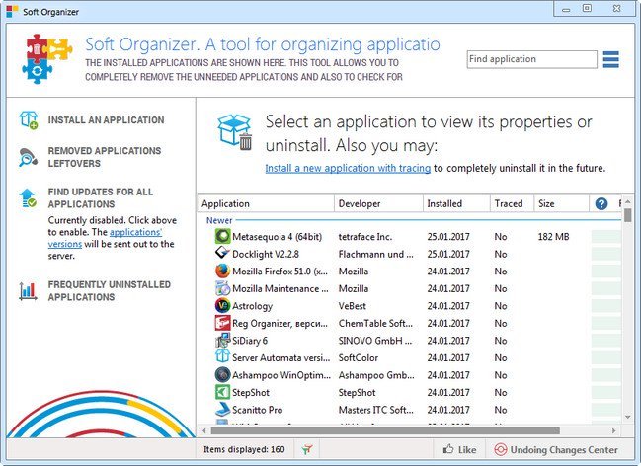Open Undoing Changes Center
Image resolution: width=641 pixels, height=466 pixels.
coord(555,449)
